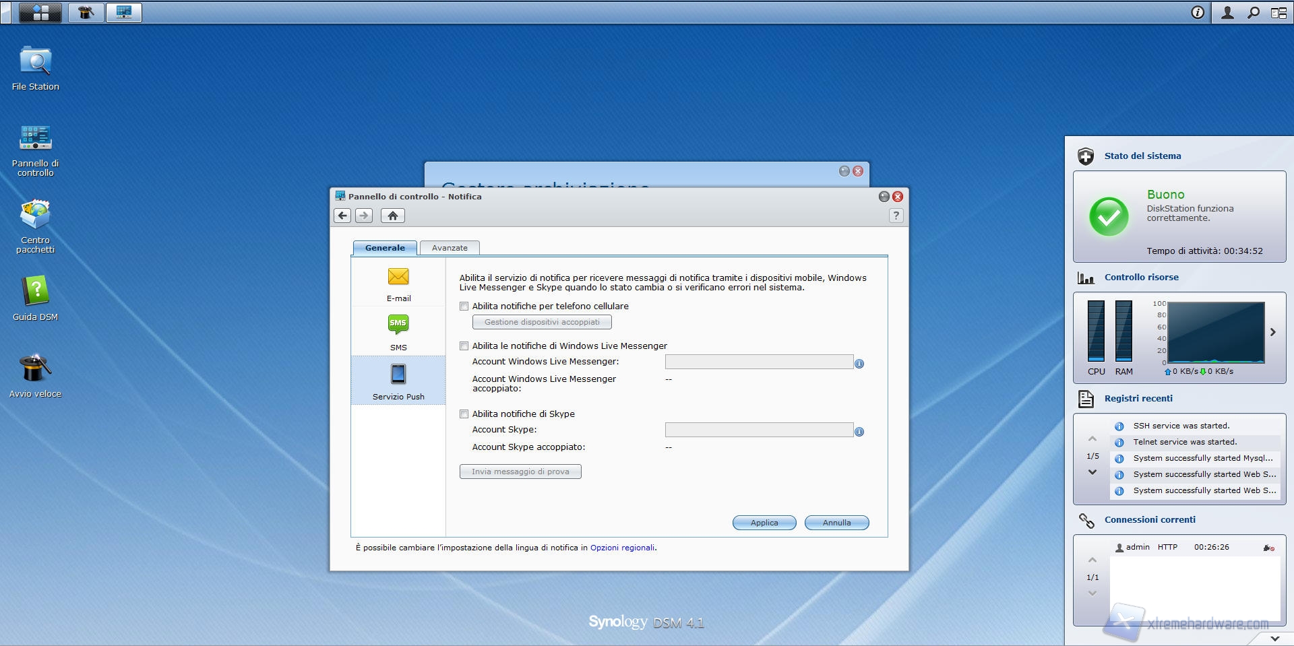Open the Opzioni regionali link
1294x646 pixels.
tap(622, 548)
